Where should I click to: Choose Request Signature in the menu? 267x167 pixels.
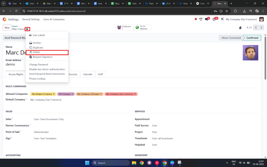[47, 57]
